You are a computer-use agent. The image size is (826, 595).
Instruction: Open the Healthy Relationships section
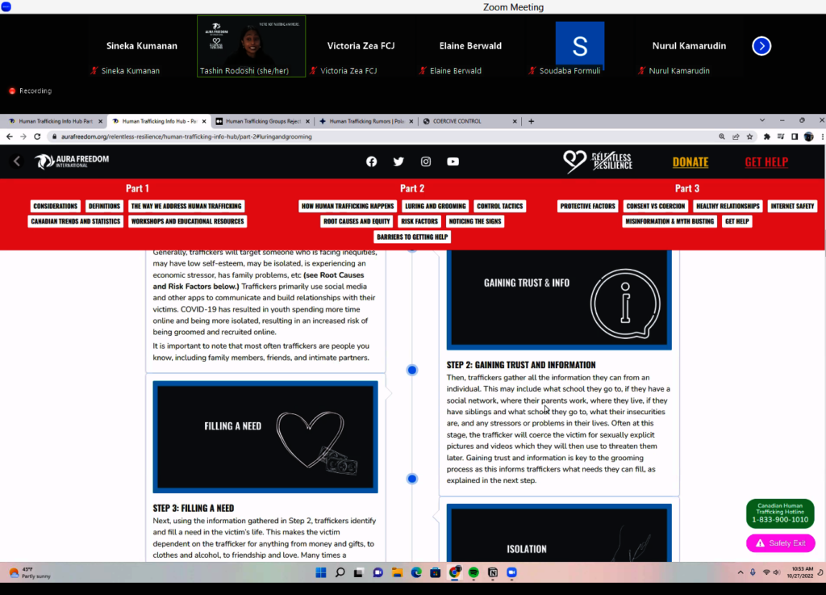(728, 206)
